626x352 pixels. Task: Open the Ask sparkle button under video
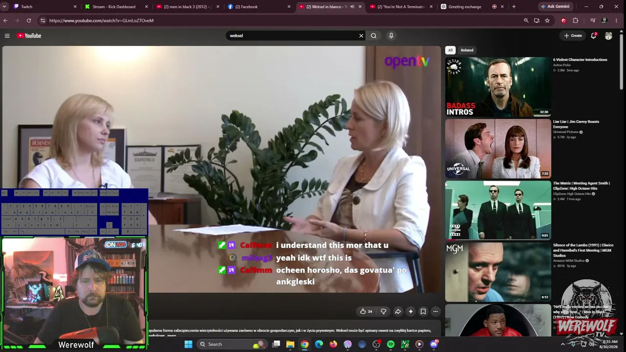tap(410, 311)
